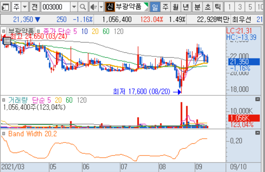Viewport: 265px width, 172px height.
Task: Click the red 123.04% volume ratio
Action: [152, 19]
